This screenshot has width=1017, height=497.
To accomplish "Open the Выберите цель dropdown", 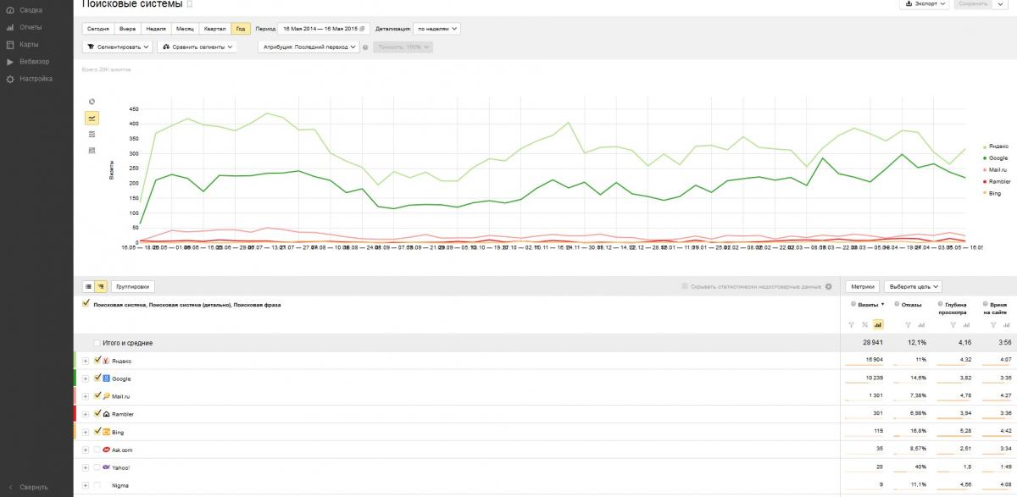I will (x=912, y=286).
